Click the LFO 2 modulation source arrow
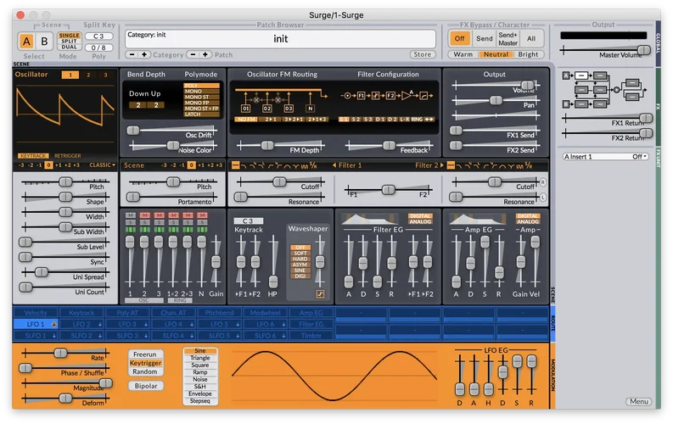The width and height of the screenshot is (673, 424). [100, 325]
